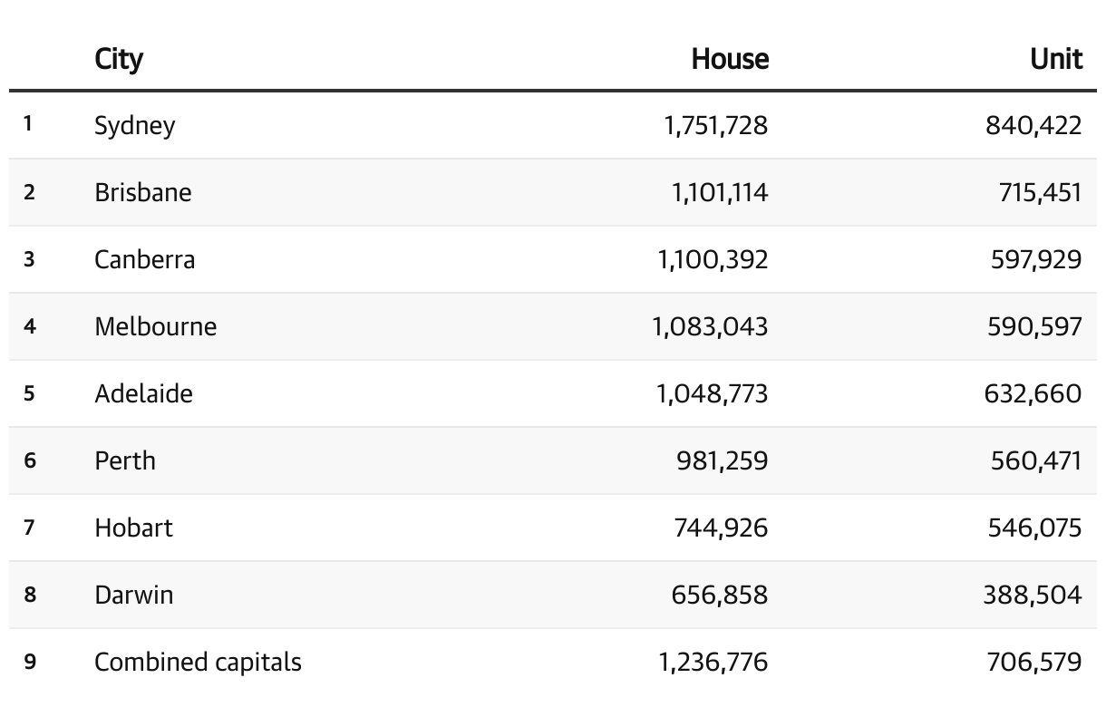The height and width of the screenshot is (707, 1106).
Task: Click Melbourne house value 1,083,043
Action: pyautogui.click(x=710, y=326)
